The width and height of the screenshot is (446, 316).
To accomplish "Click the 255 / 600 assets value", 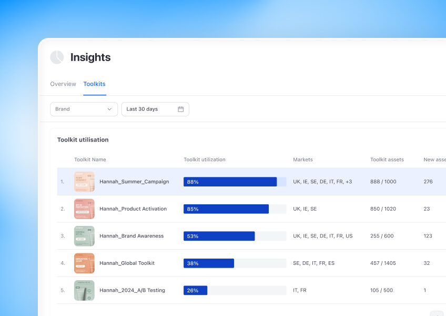I will pos(382,236).
